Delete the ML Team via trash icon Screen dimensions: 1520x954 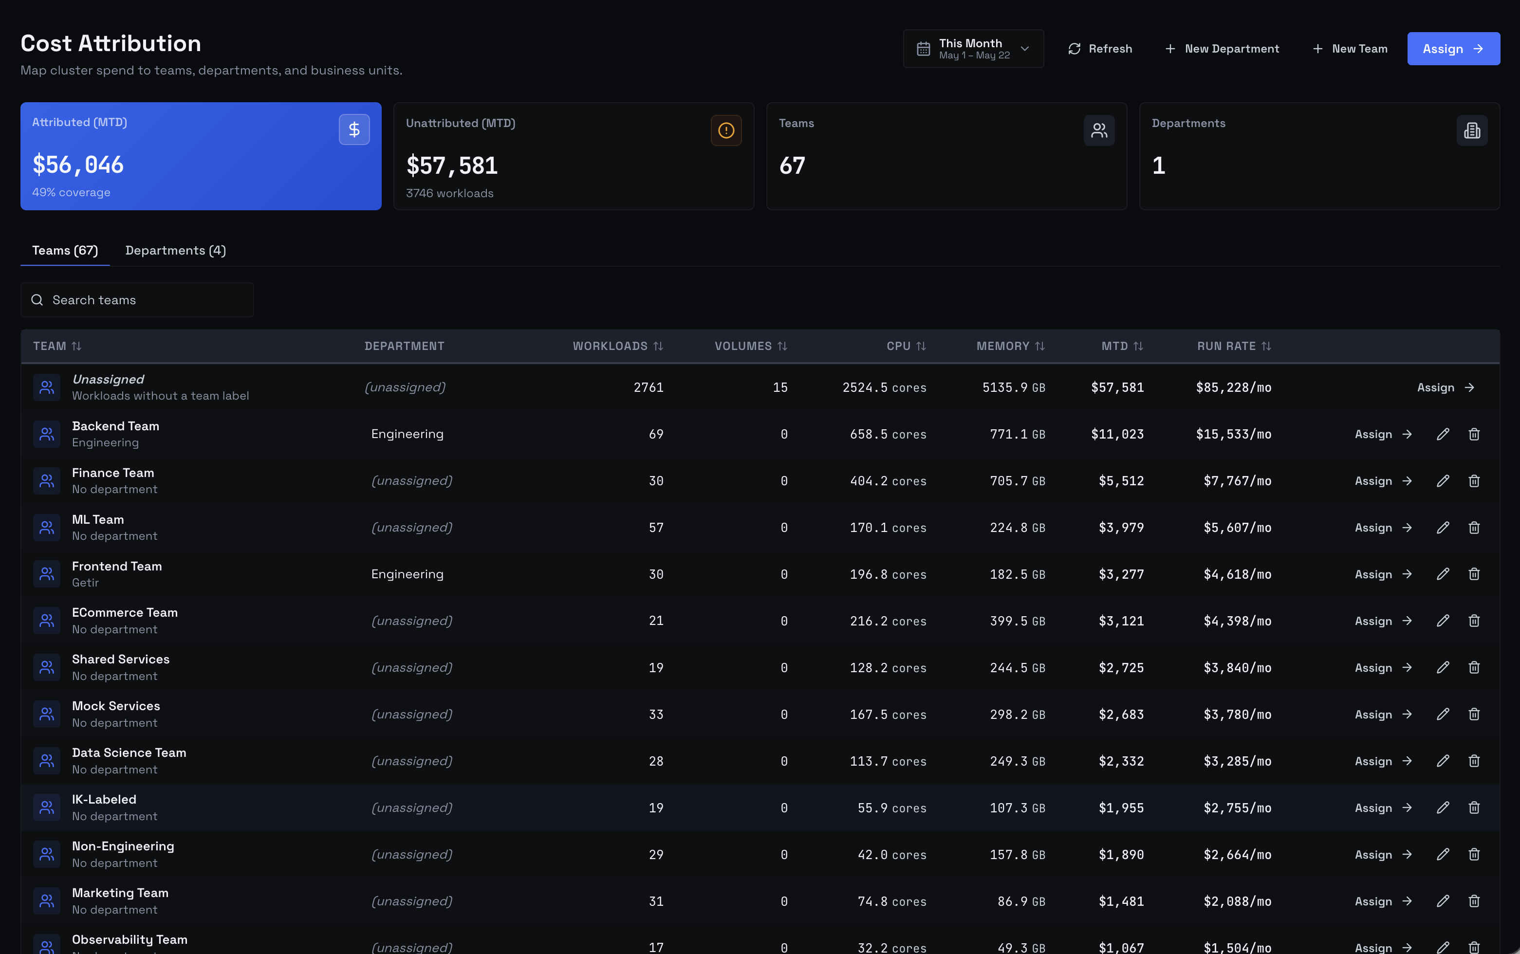[1473, 528]
